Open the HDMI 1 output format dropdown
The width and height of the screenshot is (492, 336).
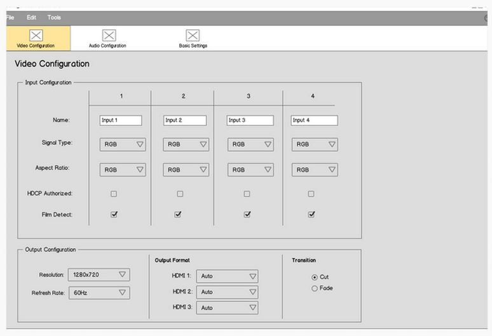point(227,276)
